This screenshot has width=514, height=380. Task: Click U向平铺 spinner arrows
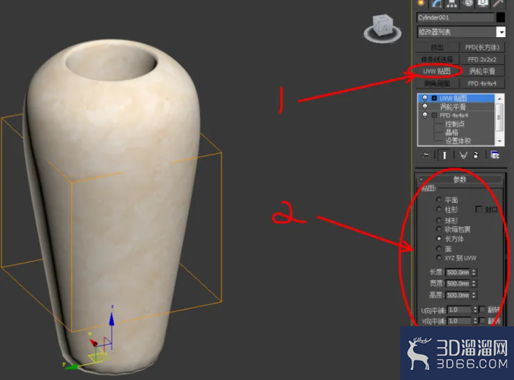pyautogui.click(x=475, y=310)
